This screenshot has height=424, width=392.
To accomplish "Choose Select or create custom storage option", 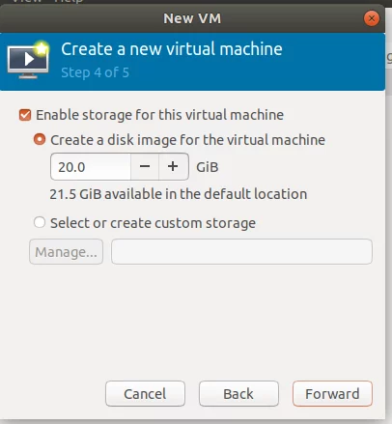I will [40, 222].
